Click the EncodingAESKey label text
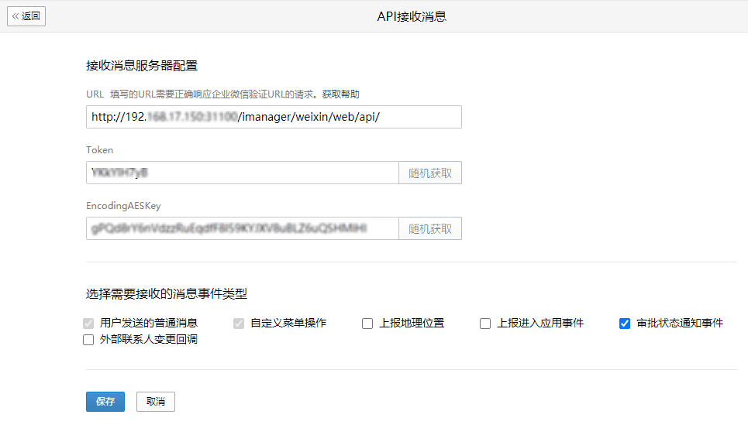The height and width of the screenshot is (435, 748). tap(122, 206)
